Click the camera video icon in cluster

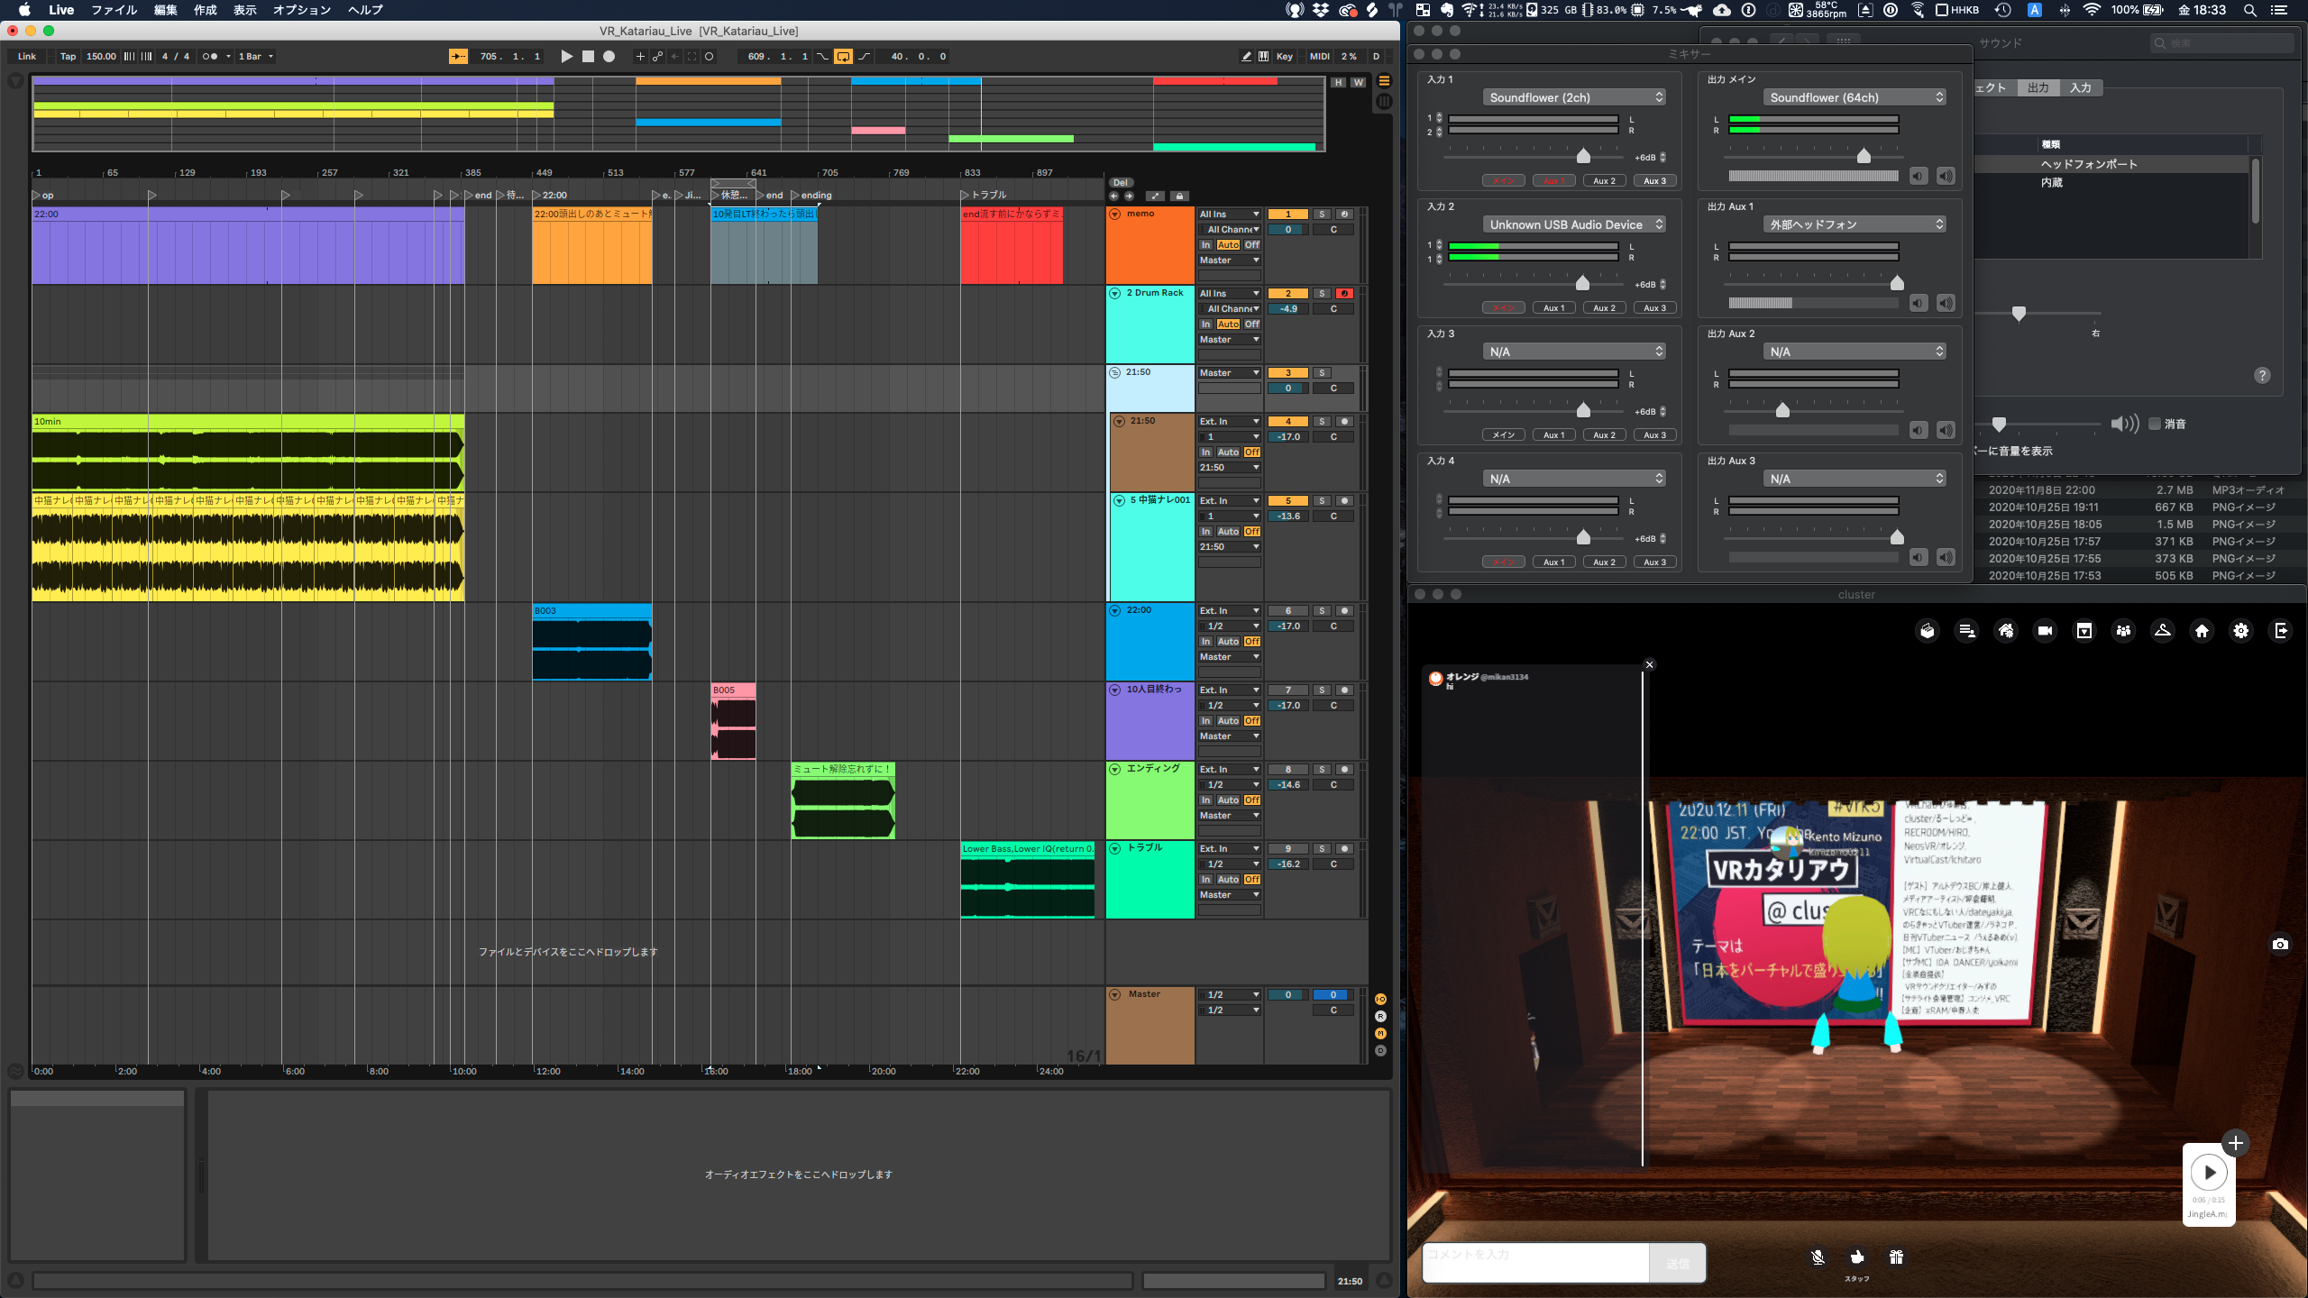pyautogui.click(x=2045, y=631)
